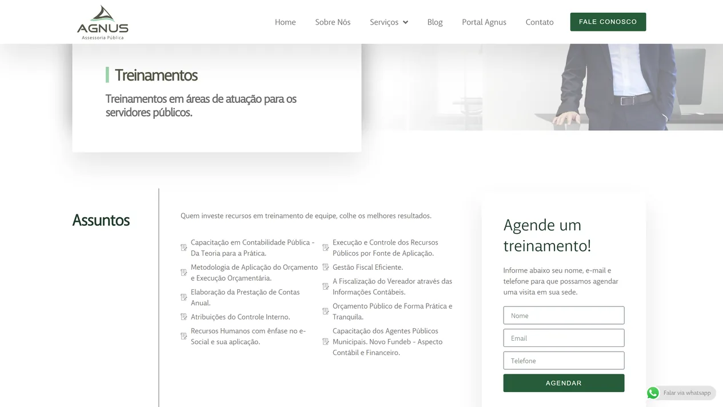Viewport: 723px width, 407px height.
Task: Click sentence 'Quem investe recursos em treinamento'
Action: coord(306,216)
